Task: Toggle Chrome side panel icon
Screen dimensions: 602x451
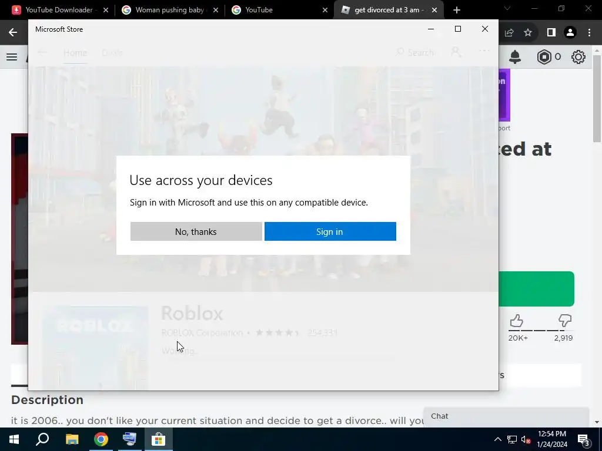Action: pos(551,33)
